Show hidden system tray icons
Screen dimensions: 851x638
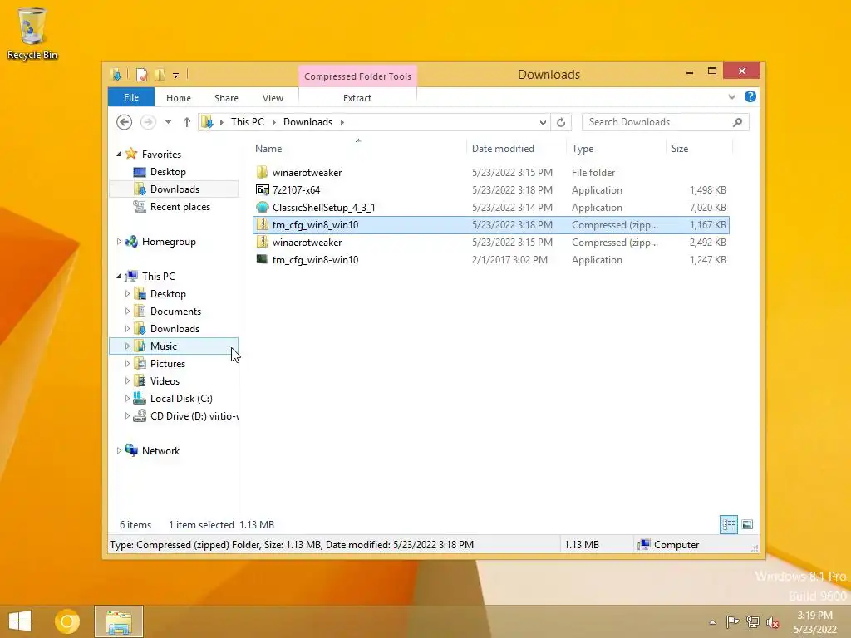(712, 622)
